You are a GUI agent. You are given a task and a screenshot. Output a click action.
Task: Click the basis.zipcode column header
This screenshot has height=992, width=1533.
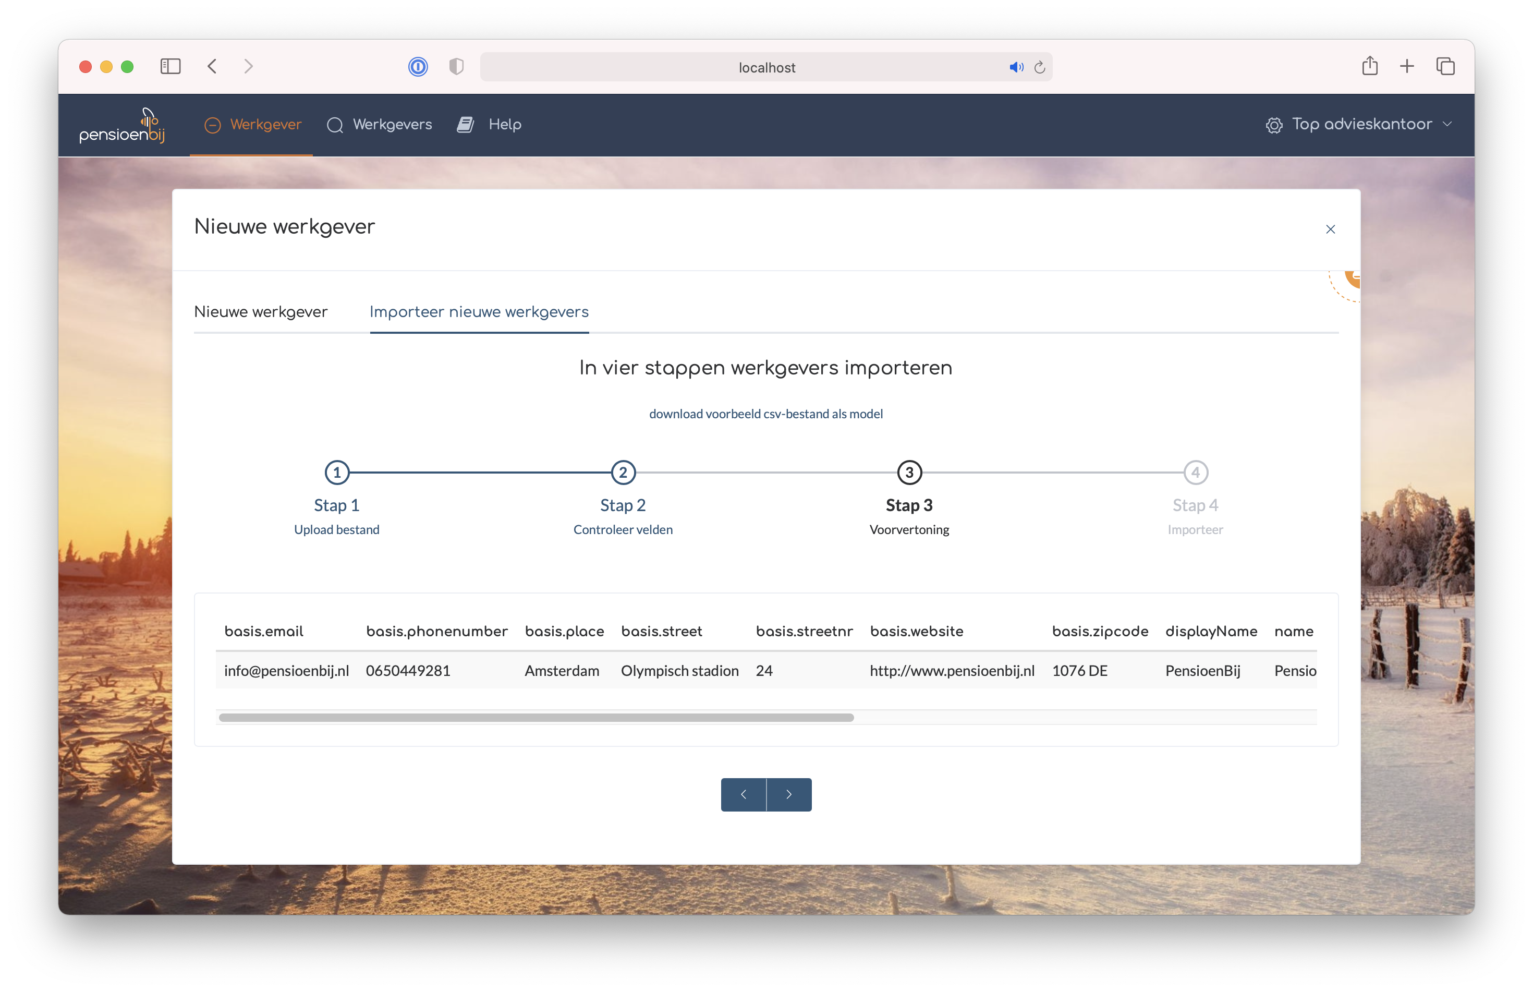[1100, 631]
